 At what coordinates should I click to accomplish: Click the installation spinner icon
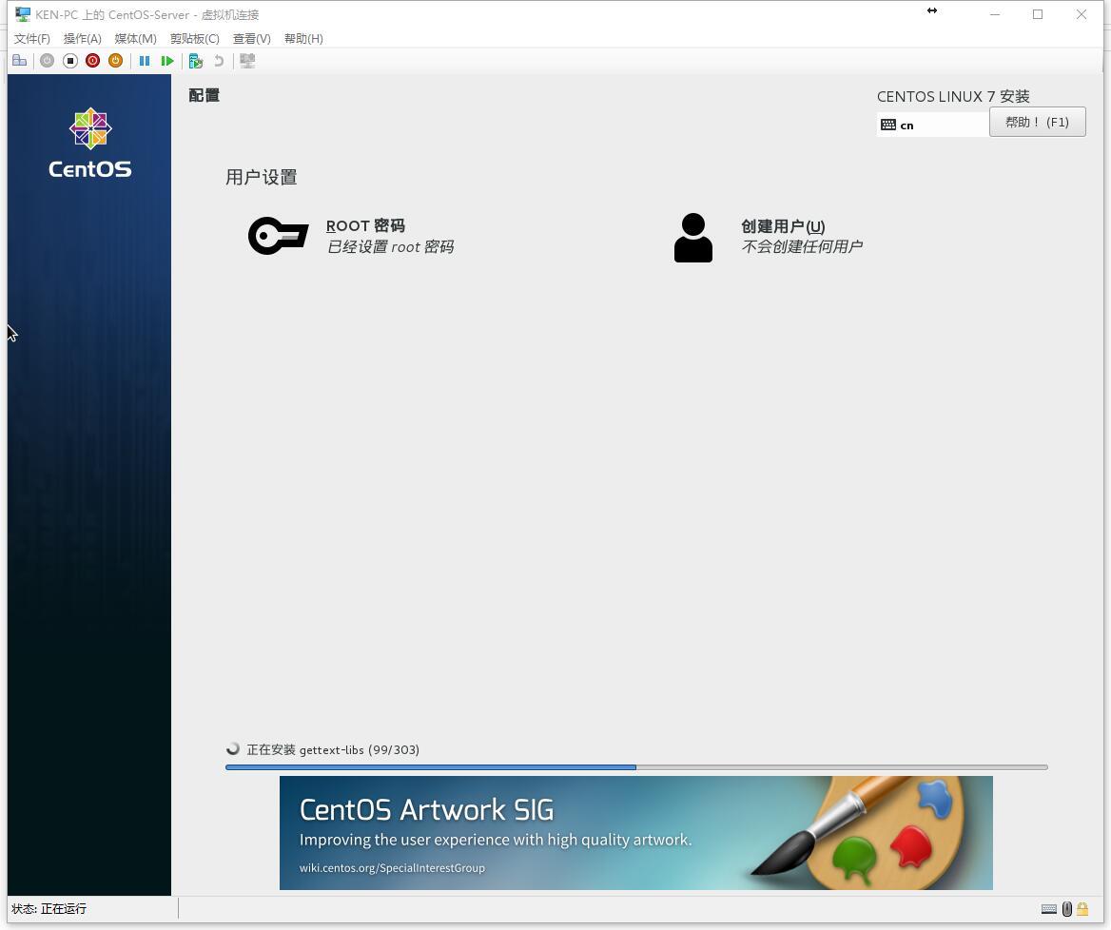coord(233,749)
